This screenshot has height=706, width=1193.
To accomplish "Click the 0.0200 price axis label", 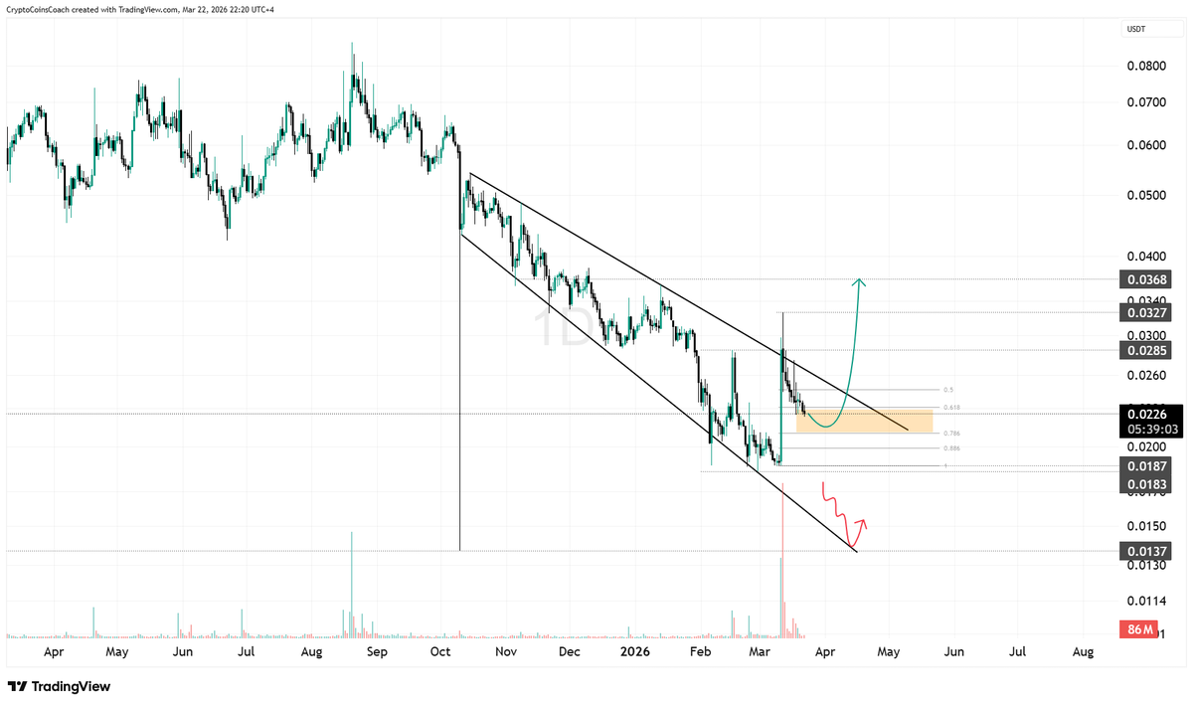I will pos(1145,447).
